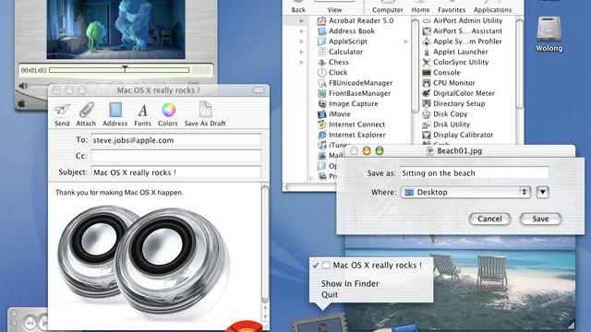
Task: Click the Mail message scrollbar
Action: point(265,243)
